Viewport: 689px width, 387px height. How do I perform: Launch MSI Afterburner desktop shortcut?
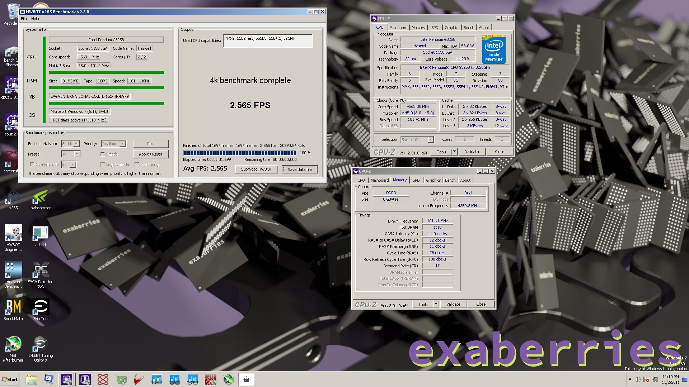[13, 349]
